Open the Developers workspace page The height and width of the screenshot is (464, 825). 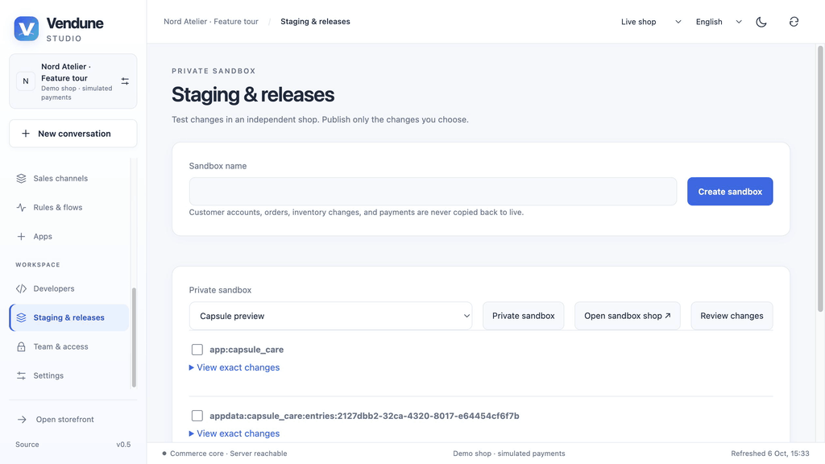tap(69, 288)
